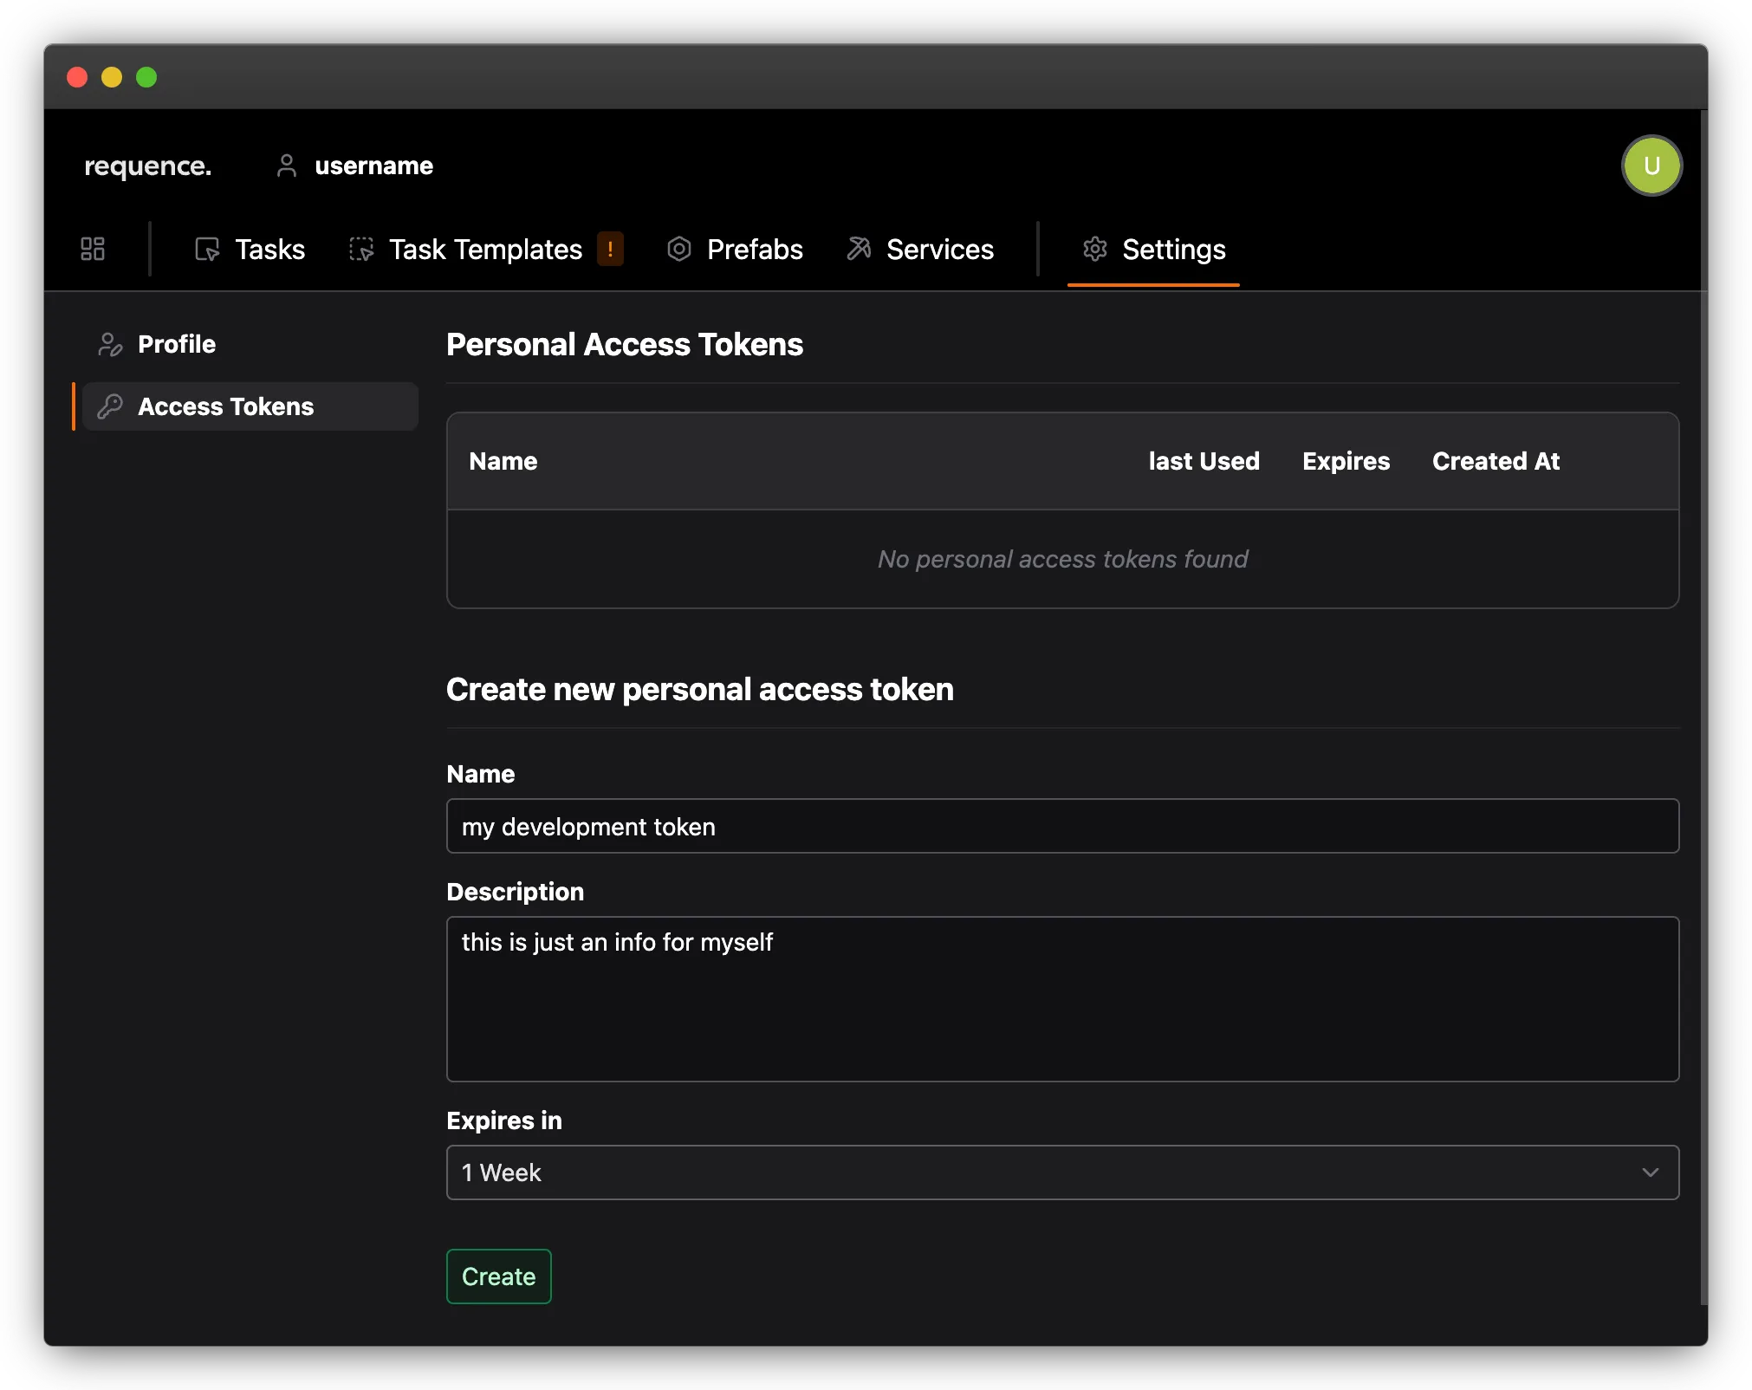Click the warning badge on Task Templates

pos(611,249)
